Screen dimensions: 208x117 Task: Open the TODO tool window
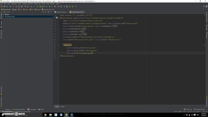pyautogui.click(x=41, y=110)
